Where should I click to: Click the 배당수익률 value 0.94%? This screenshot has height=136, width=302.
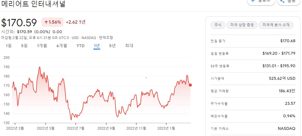[x=289, y=116]
